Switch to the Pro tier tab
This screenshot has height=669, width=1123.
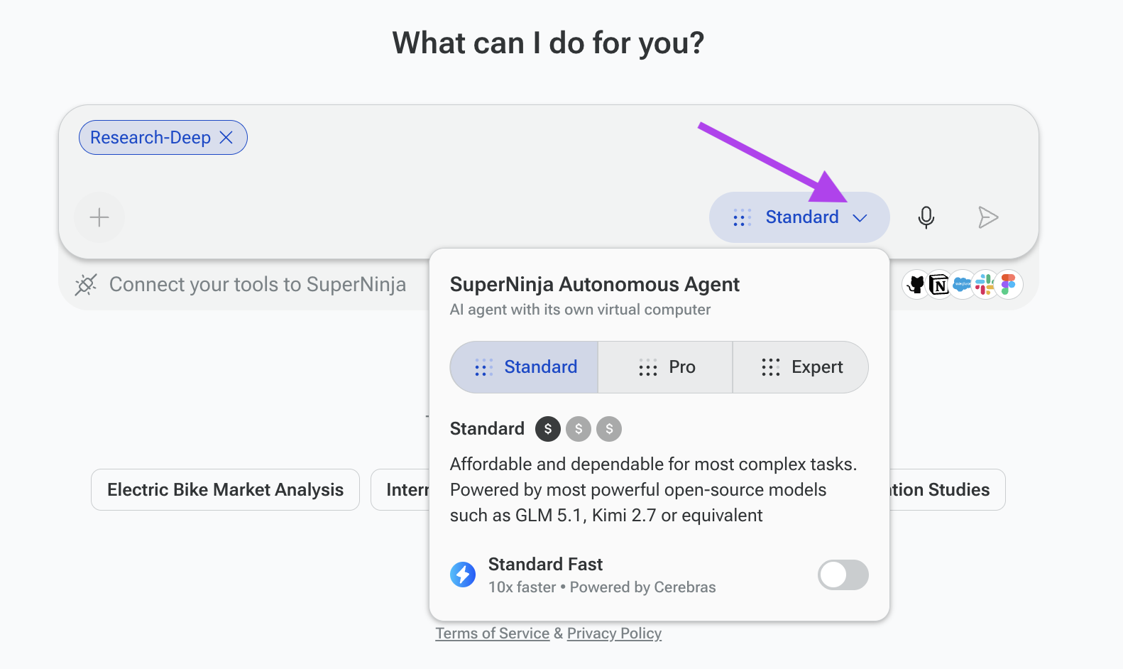point(665,367)
